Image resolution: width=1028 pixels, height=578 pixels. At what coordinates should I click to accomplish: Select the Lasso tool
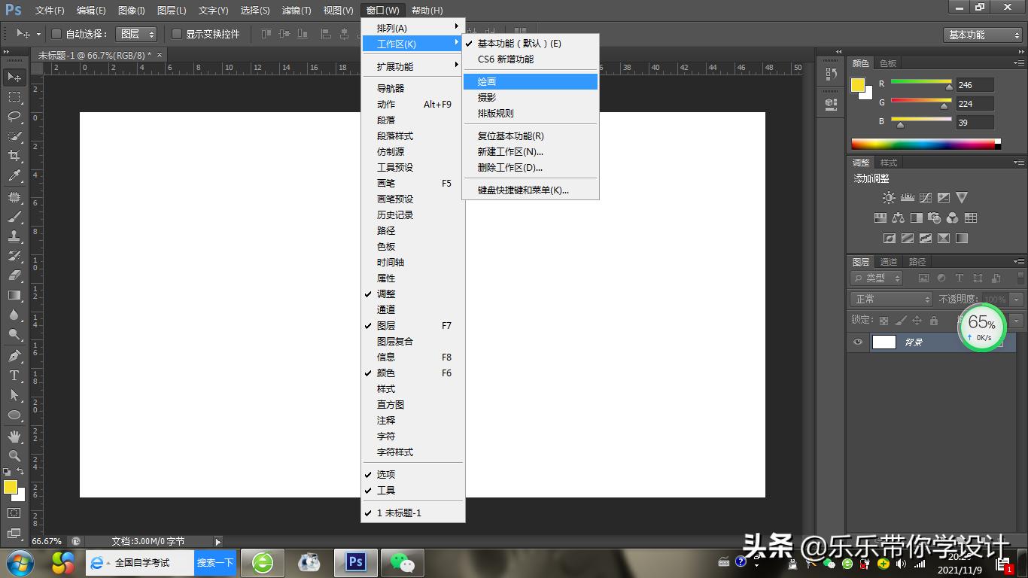(x=14, y=117)
